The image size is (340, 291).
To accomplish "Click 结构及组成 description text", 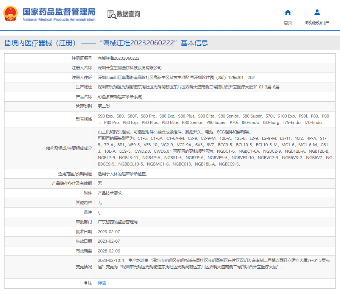I will pyautogui.click(x=215, y=148).
